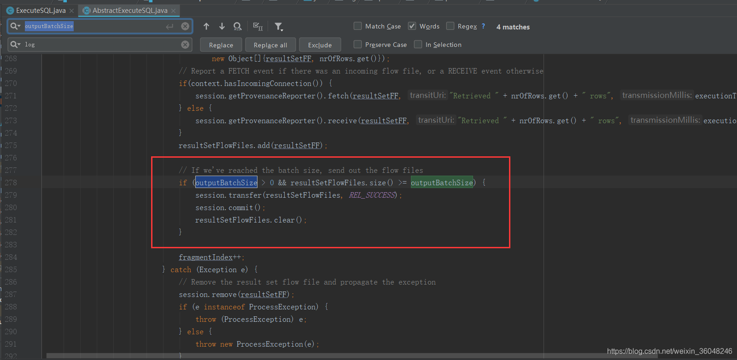Open the Regex help question mark
The height and width of the screenshot is (360, 737).
tap(483, 26)
